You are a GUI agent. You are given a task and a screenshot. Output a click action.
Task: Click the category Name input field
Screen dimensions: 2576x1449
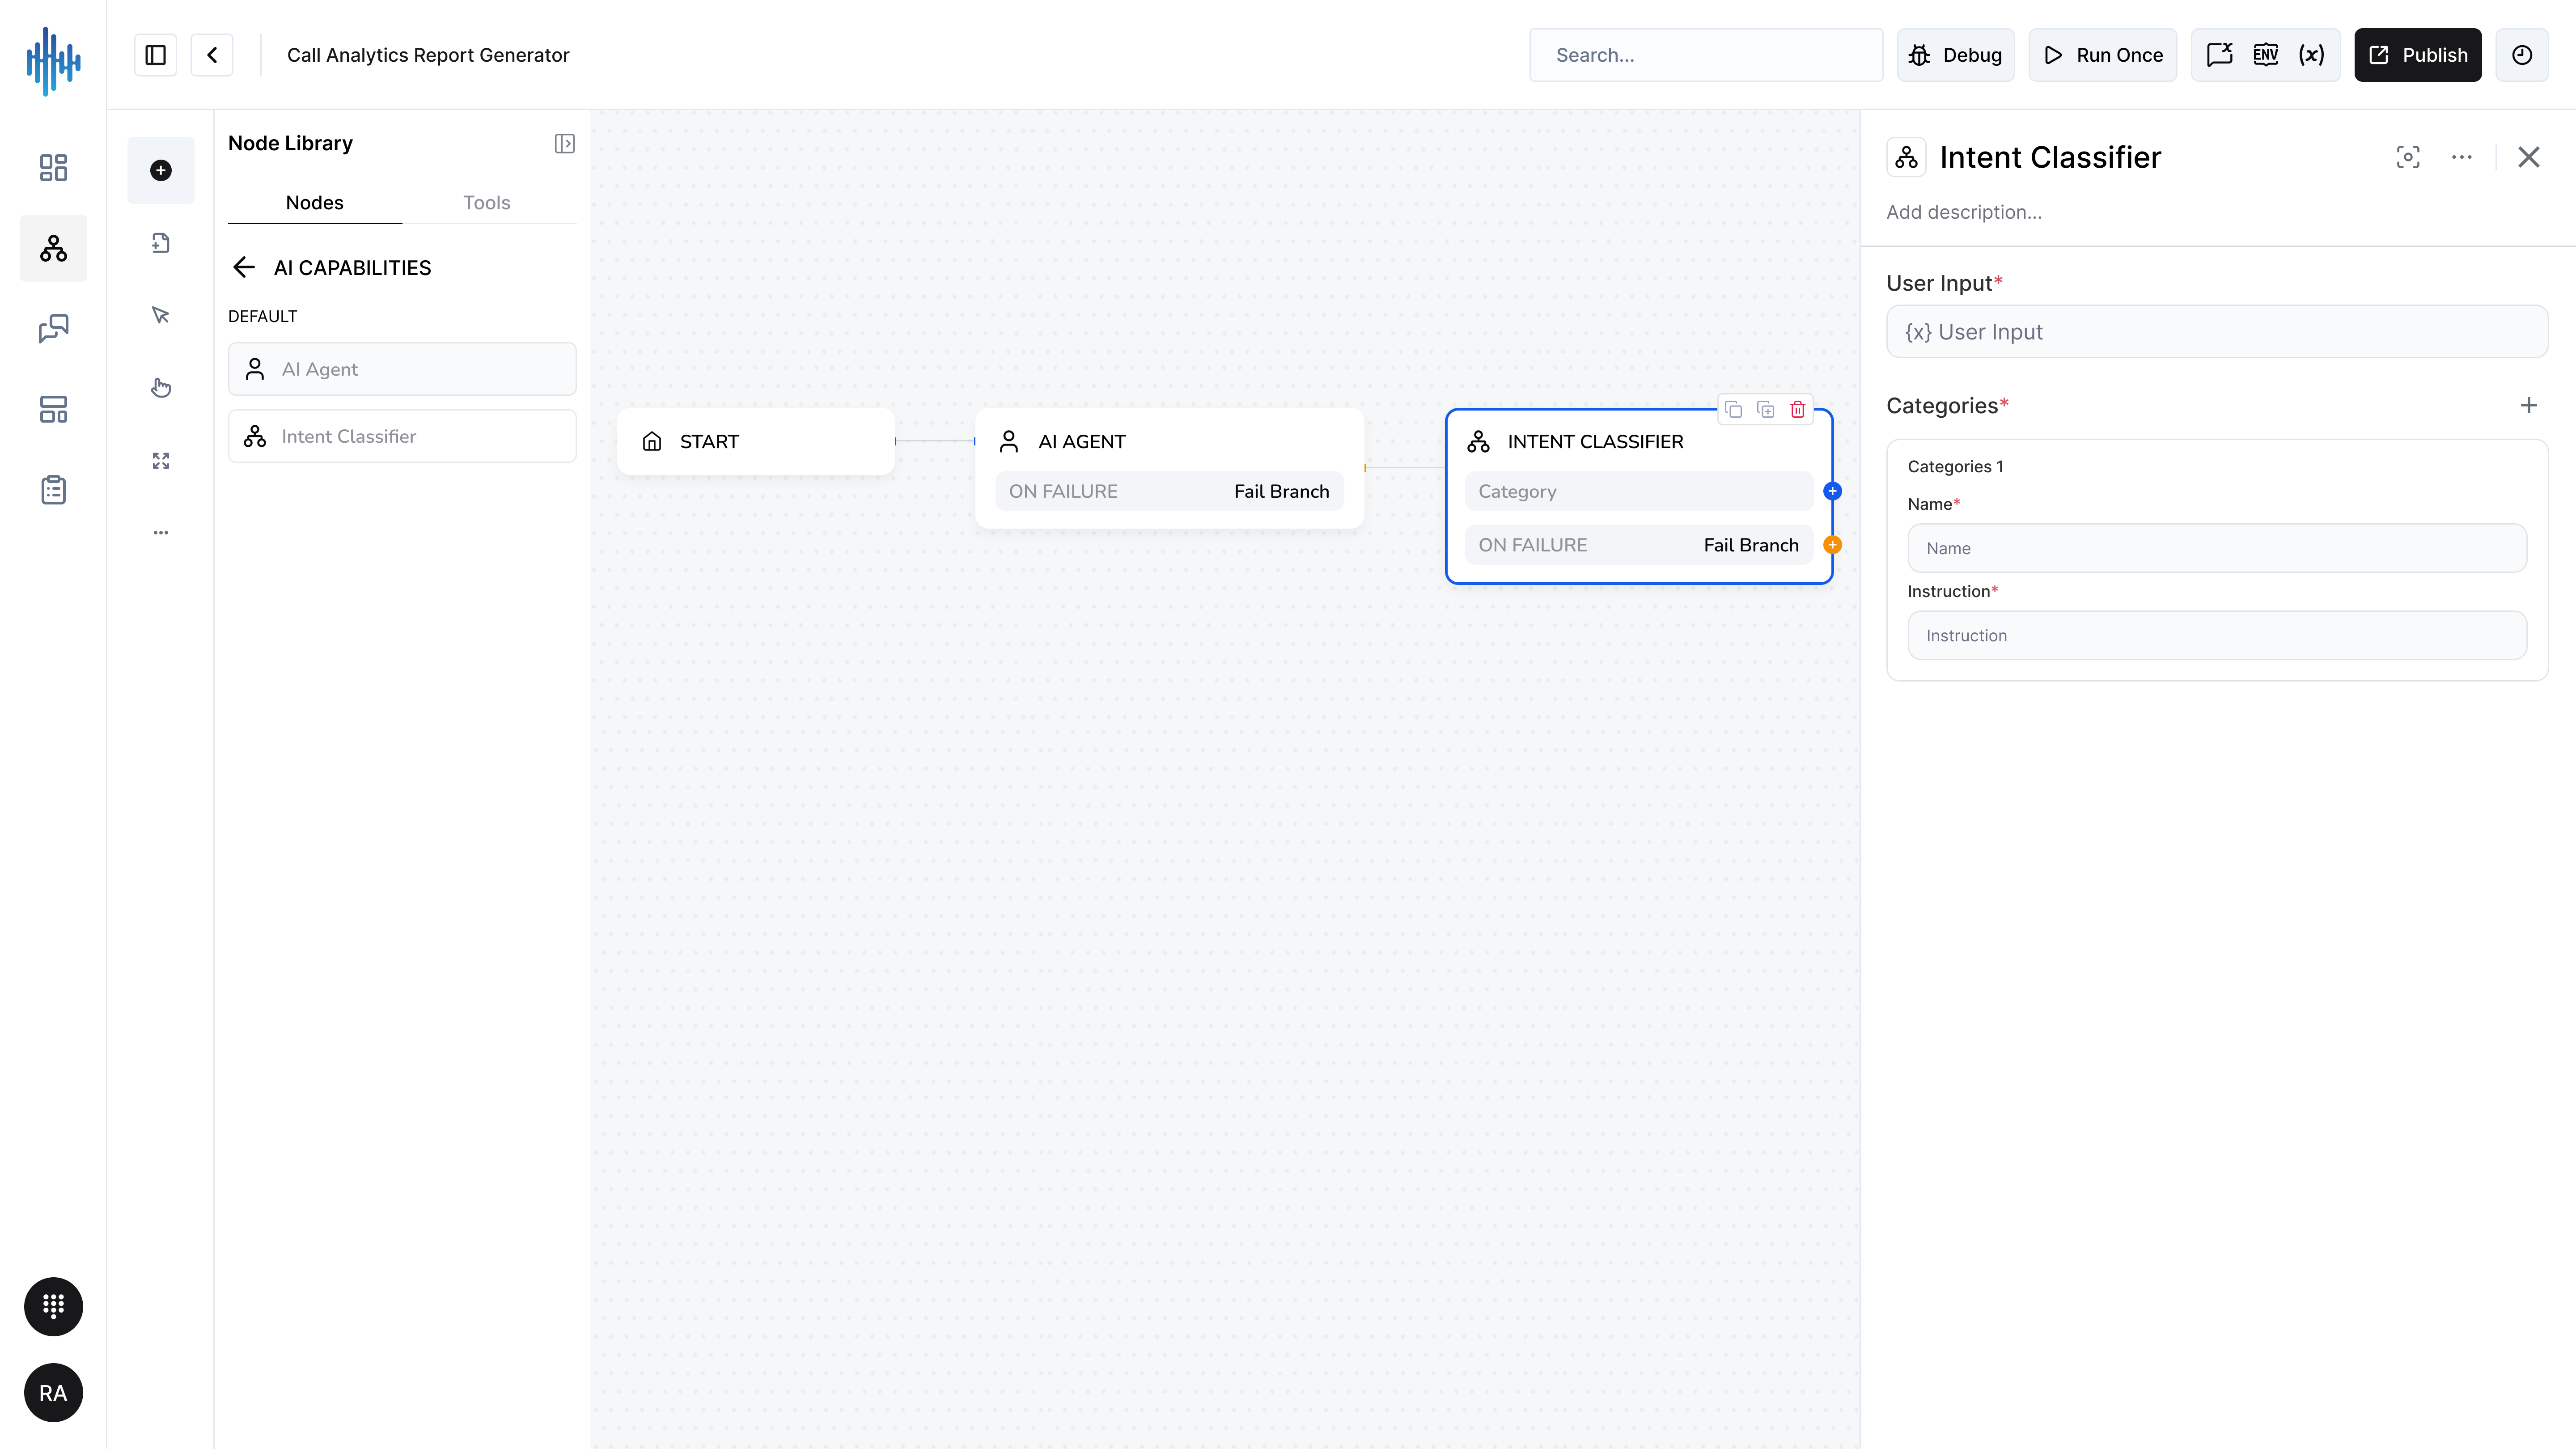coord(2217,548)
